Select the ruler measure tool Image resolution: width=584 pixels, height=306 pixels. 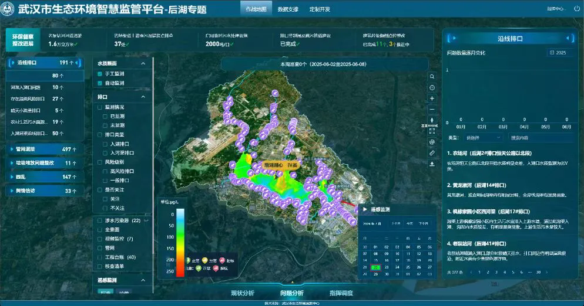(x=432, y=153)
